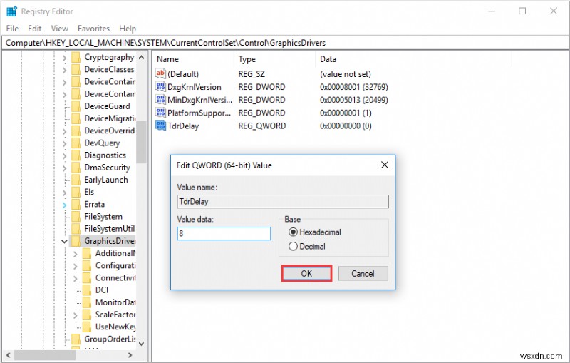Close the Edit QWORD dialog with X
Image resolution: width=570 pixels, height=363 pixels.
(x=384, y=165)
